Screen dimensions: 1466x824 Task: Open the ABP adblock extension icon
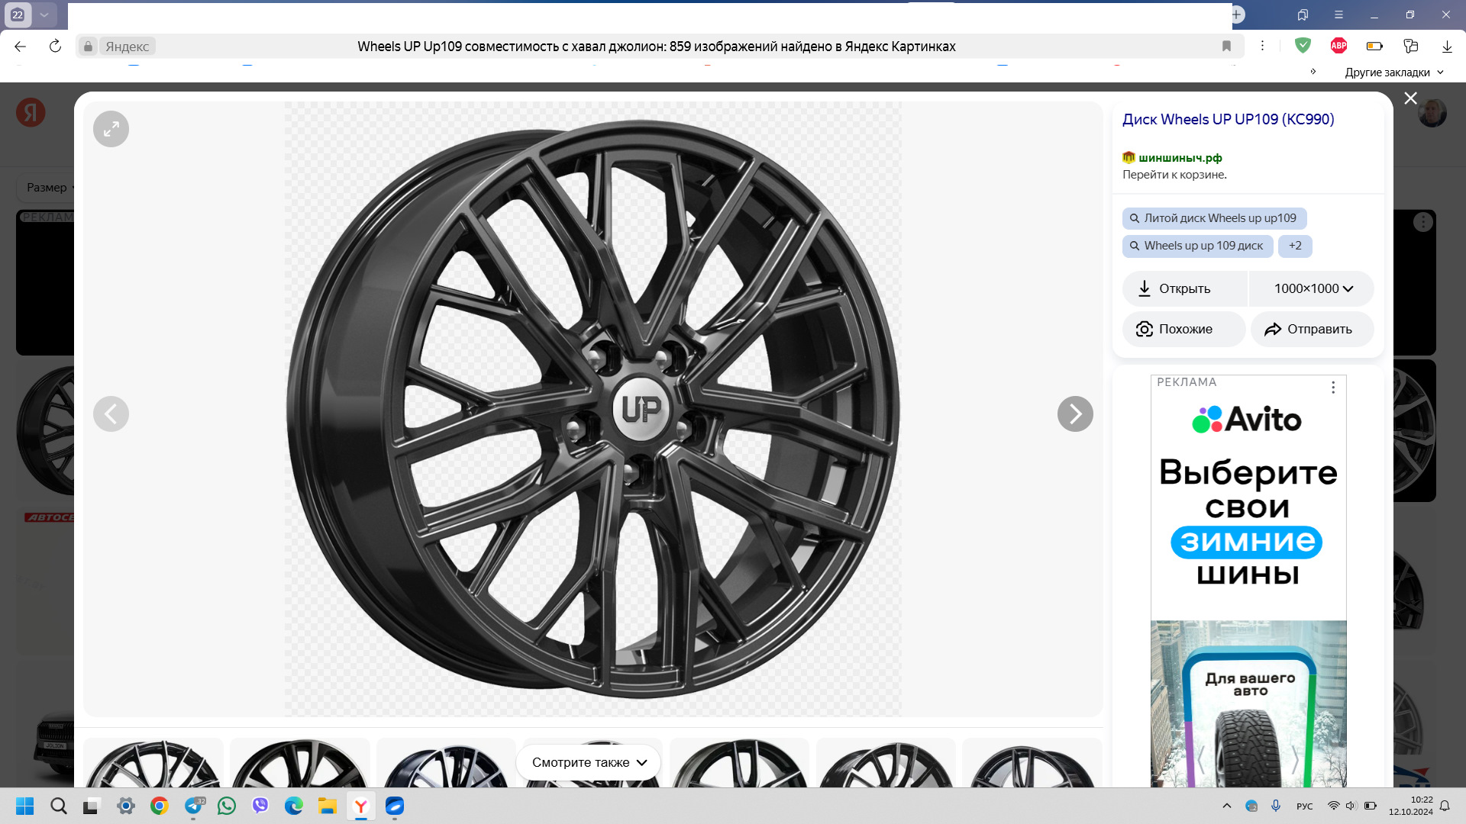point(1338,46)
